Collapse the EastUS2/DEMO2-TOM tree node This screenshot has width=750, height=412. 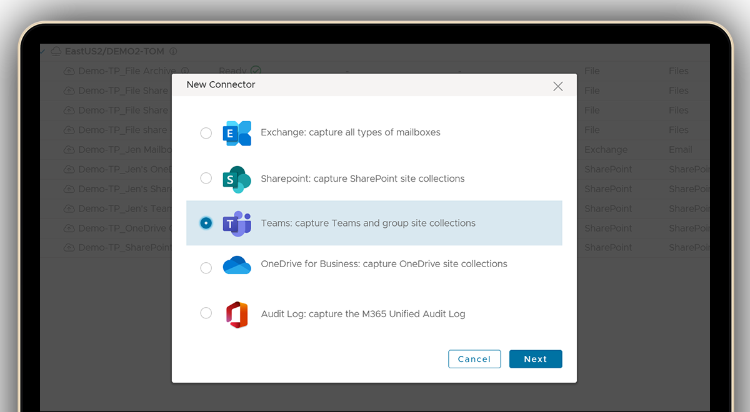click(42, 51)
